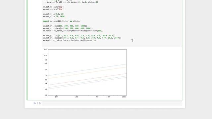Click the 4.0 y-axis tick label
212x119 pixels.
pos(46,63)
